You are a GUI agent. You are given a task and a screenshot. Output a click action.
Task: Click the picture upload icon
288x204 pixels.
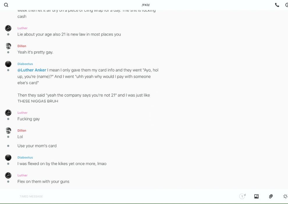256,196
